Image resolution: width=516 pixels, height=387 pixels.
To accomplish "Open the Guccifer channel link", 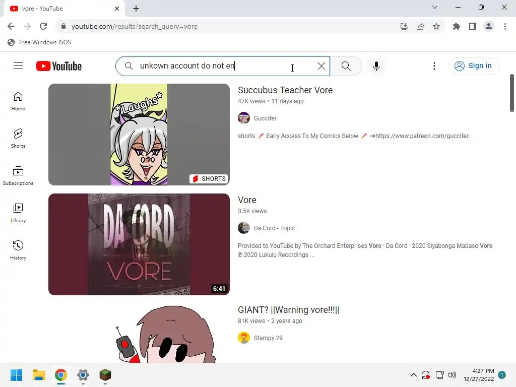I will tap(265, 118).
